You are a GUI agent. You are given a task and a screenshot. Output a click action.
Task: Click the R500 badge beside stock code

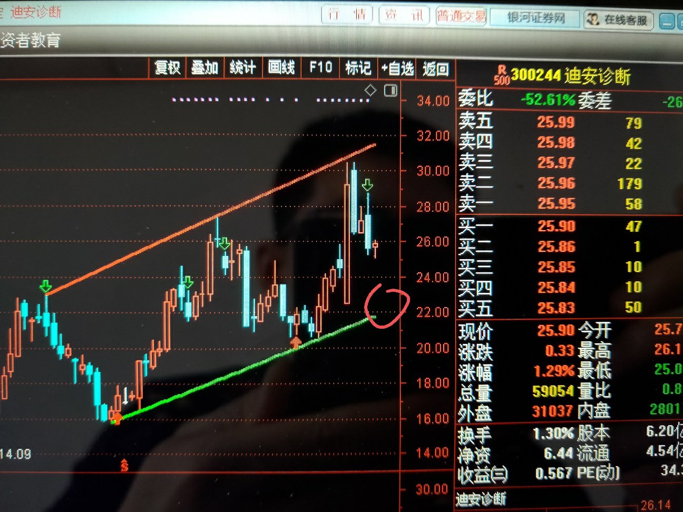pyautogui.click(x=502, y=75)
